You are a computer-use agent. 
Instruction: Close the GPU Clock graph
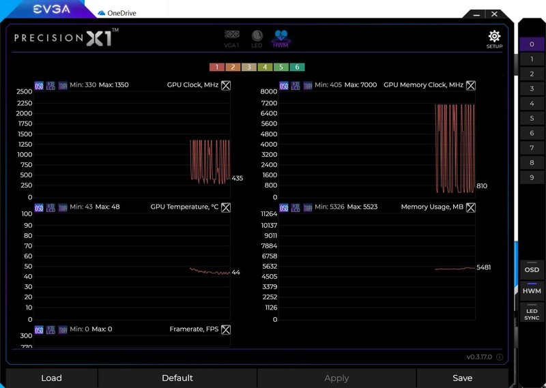[x=226, y=85]
